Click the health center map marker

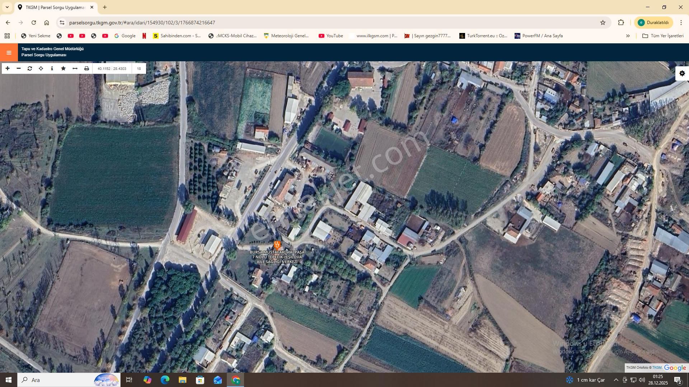click(277, 245)
